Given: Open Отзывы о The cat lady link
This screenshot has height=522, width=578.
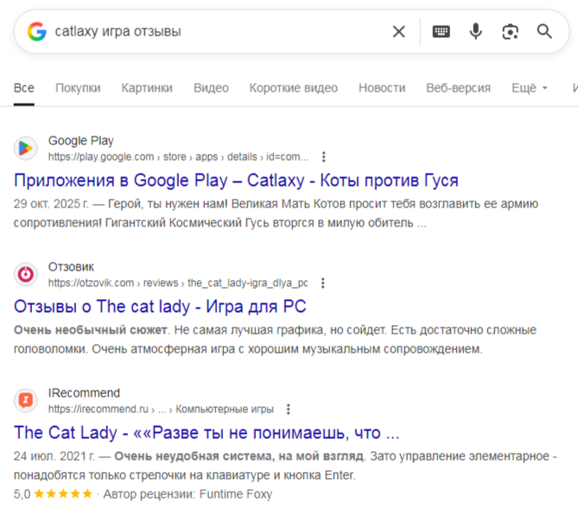Looking at the screenshot, I should click(x=160, y=306).
